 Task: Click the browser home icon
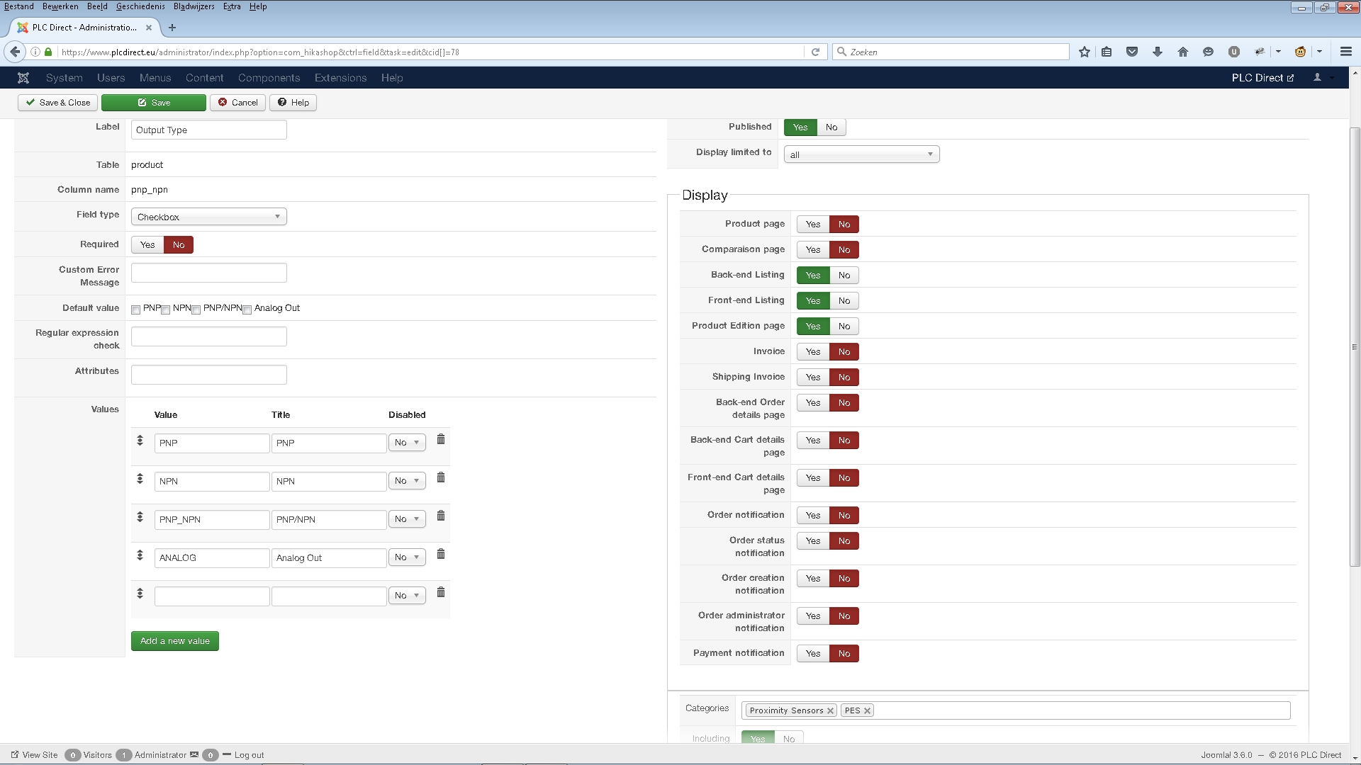point(1182,52)
